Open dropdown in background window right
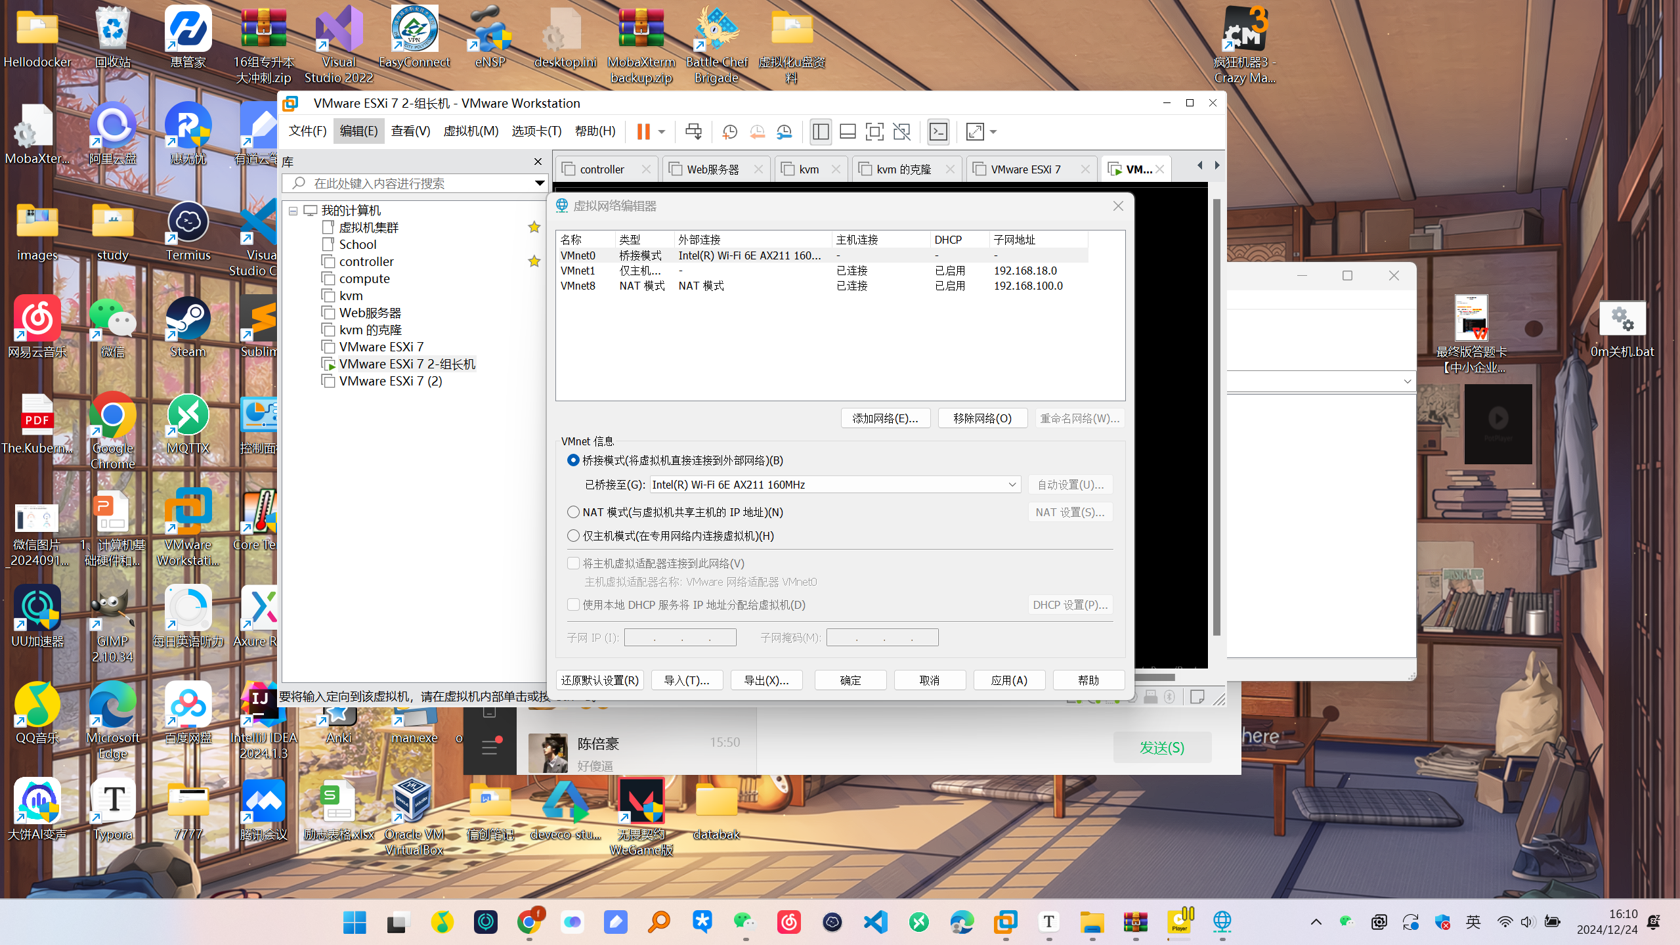 (x=1407, y=381)
